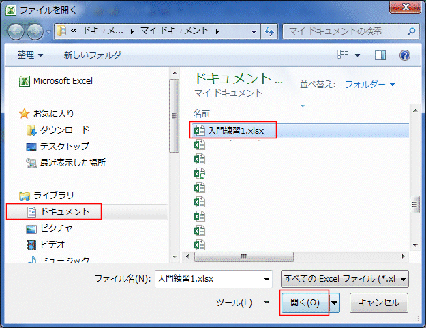426x328 pixels.
Task: Click the デスクトップ monitor icon
Action: [31, 147]
